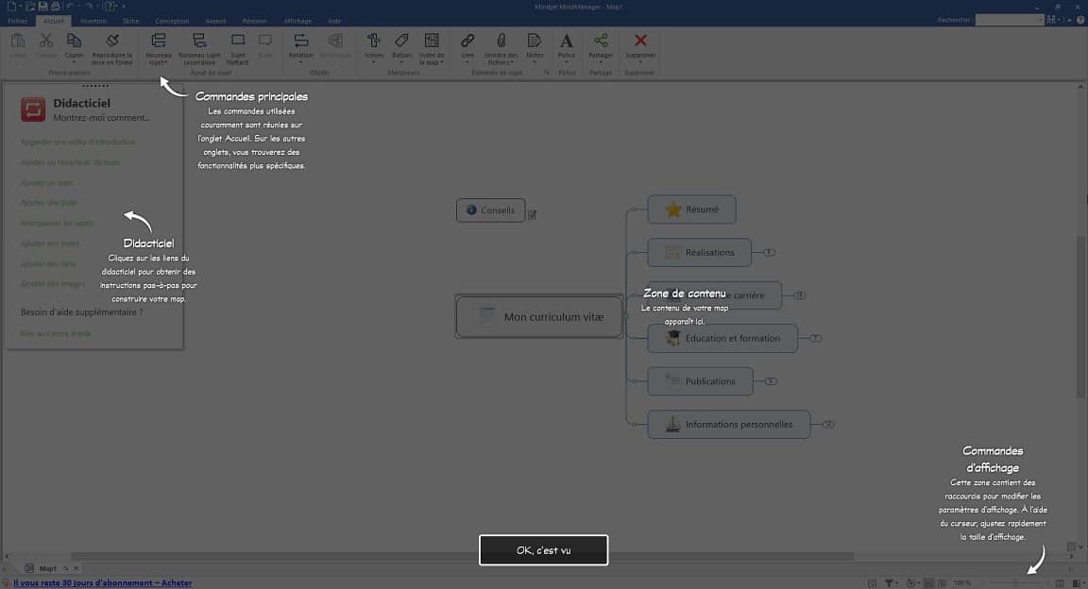This screenshot has width=1088, height=589.
Task: Expand the Copier dropdown arrow
Action: [x=74, y=61]
